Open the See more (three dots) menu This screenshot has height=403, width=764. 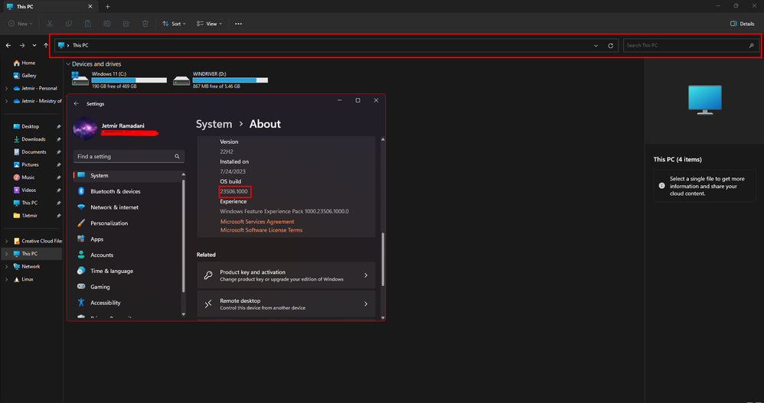point(238,24)
